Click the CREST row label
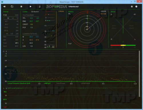Viewport: 143px width, 110px height. point(25,24)
